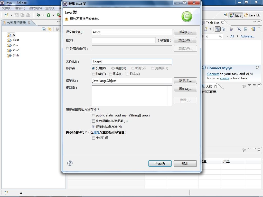
Task: Click in the 名称(M) name field
Action: pos(132,62)
